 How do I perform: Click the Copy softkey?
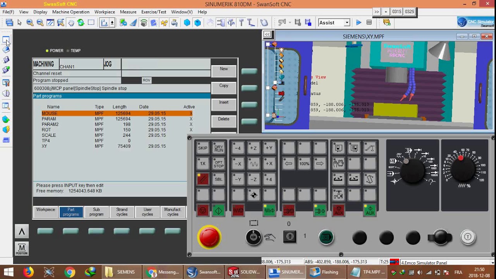(x=224, y=88)
